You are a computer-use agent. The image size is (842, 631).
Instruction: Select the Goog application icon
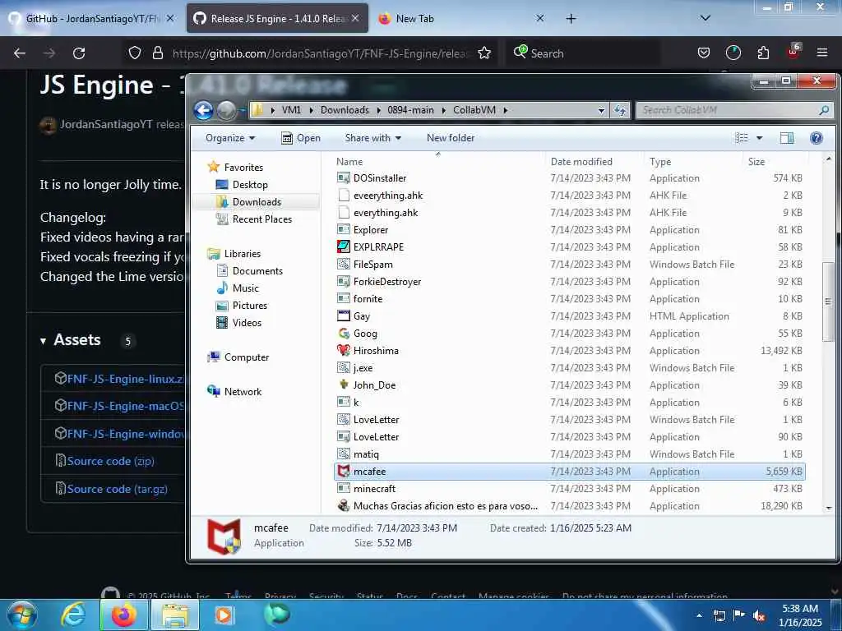[x=344, y=334]
